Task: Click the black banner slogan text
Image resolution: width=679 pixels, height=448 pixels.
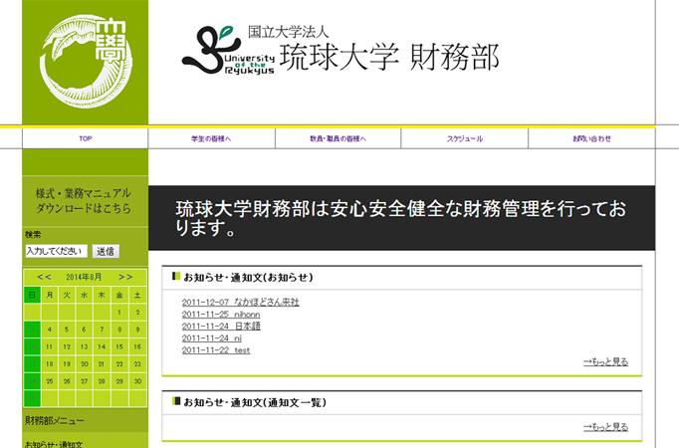Action: pyautogui.click(x=401, y=218)
